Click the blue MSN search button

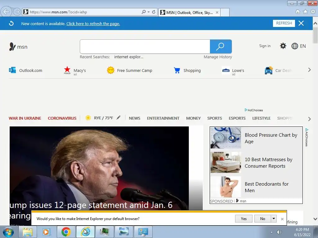click(221, 46)
